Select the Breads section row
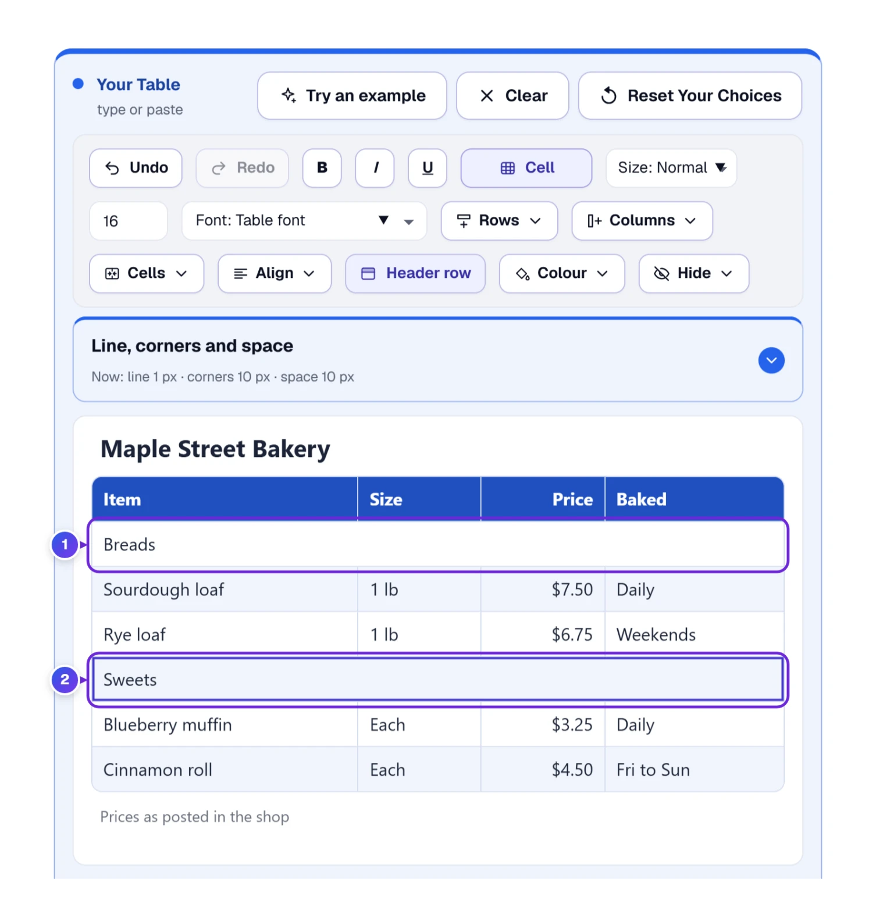This screenshot has width=876, height=914. pyautogui.click(x=438, y=545)
